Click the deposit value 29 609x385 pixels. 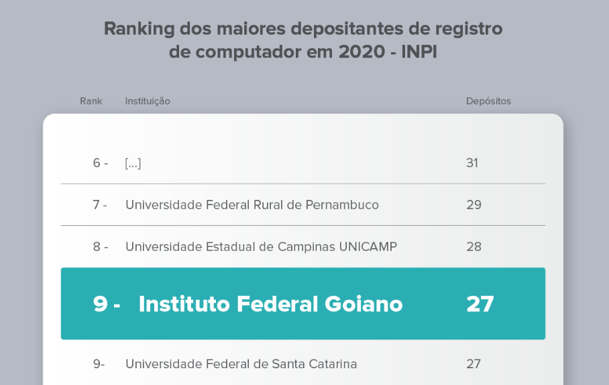pos(474,205)
